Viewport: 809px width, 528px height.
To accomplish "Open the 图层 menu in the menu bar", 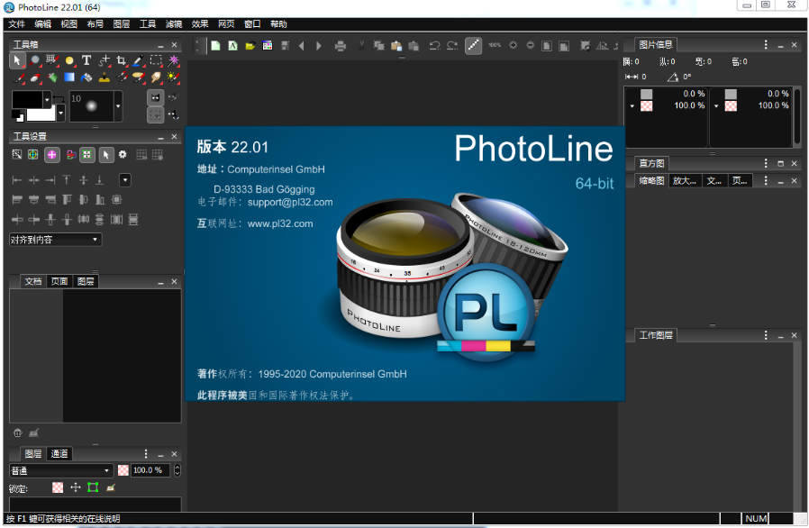I will pos(122,24).
